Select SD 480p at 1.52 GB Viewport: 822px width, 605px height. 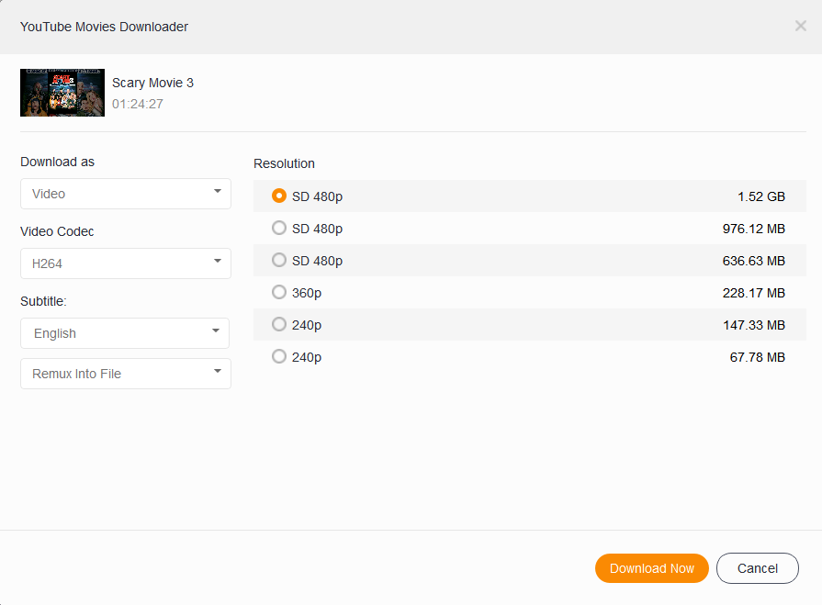[x=279, y=196]
